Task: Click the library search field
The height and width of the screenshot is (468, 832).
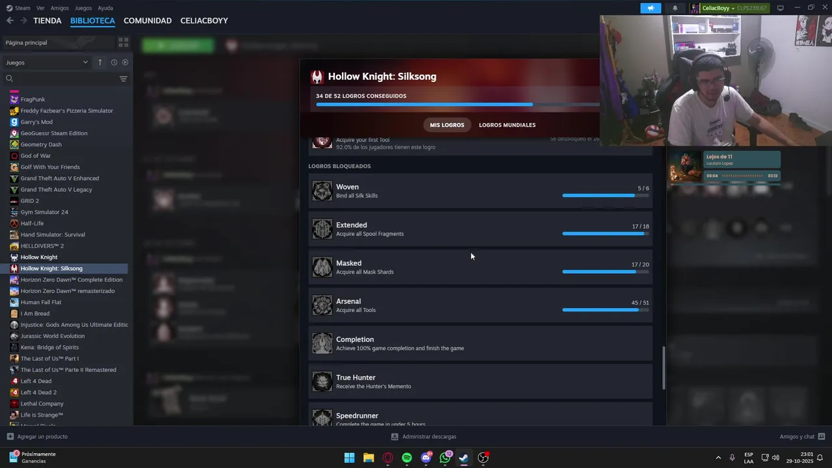Action: pos(58,79)
